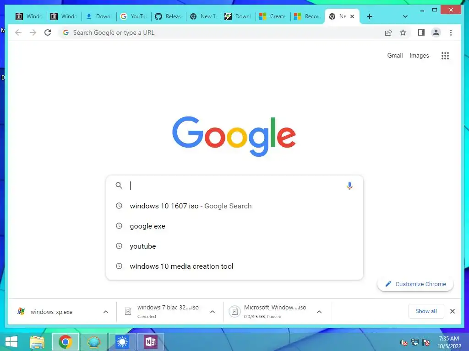Open File Explorer from taskbar

[x=37, y=342]
